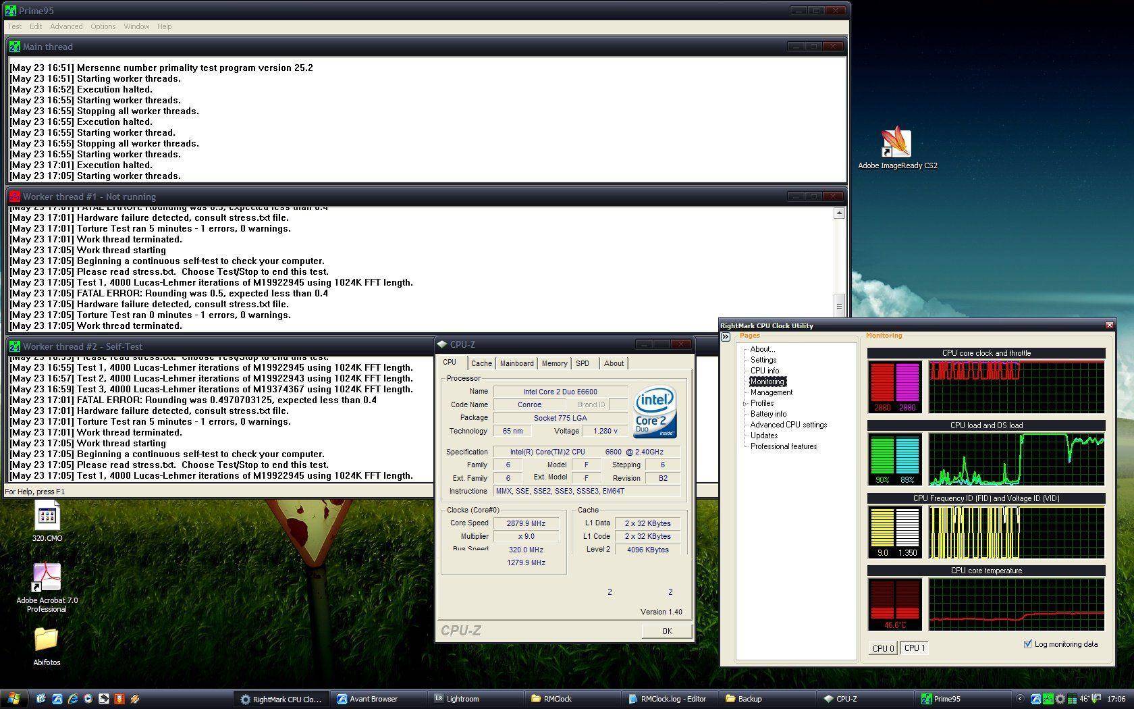
Task: Click the Intel Core 2 Duo logo in CPU-Z
Action: 655,413
